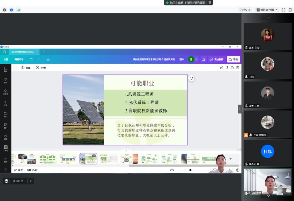Image resolution: width=294 pixels, height=201 pixels.
Task: Open the 演讲者视图 view dropdown
Action: (267, 10)
